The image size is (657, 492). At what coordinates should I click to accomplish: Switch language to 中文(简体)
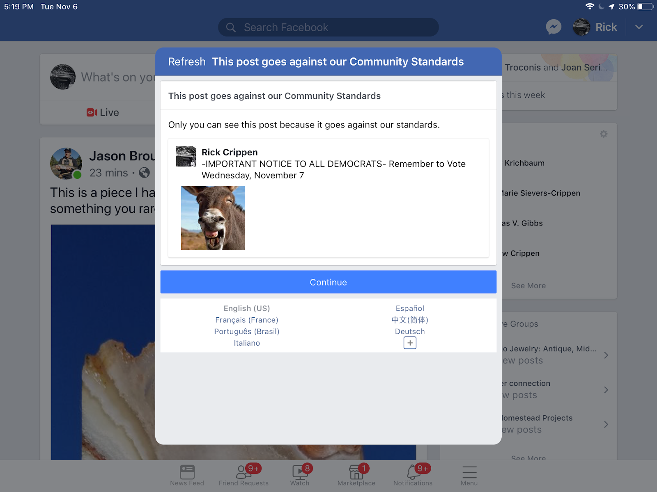[410, 320]
